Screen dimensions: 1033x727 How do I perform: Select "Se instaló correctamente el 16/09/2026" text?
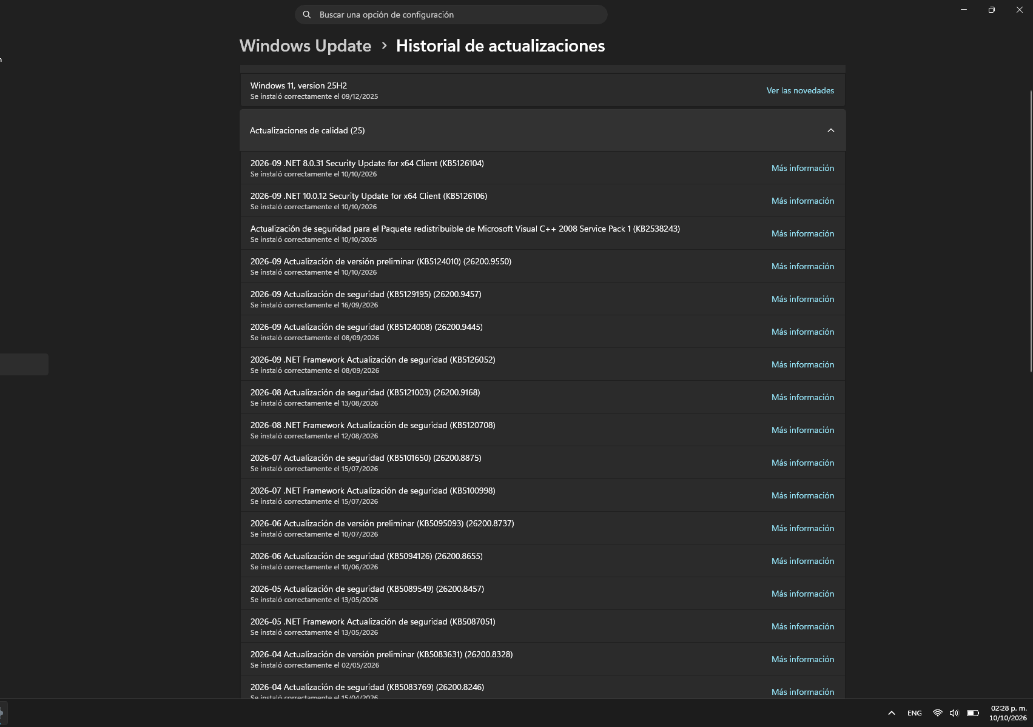(x=314, y=305)
